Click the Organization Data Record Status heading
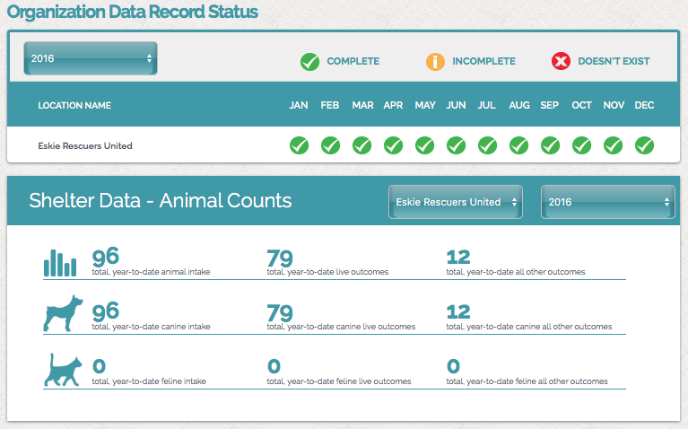 pos(133,12)
